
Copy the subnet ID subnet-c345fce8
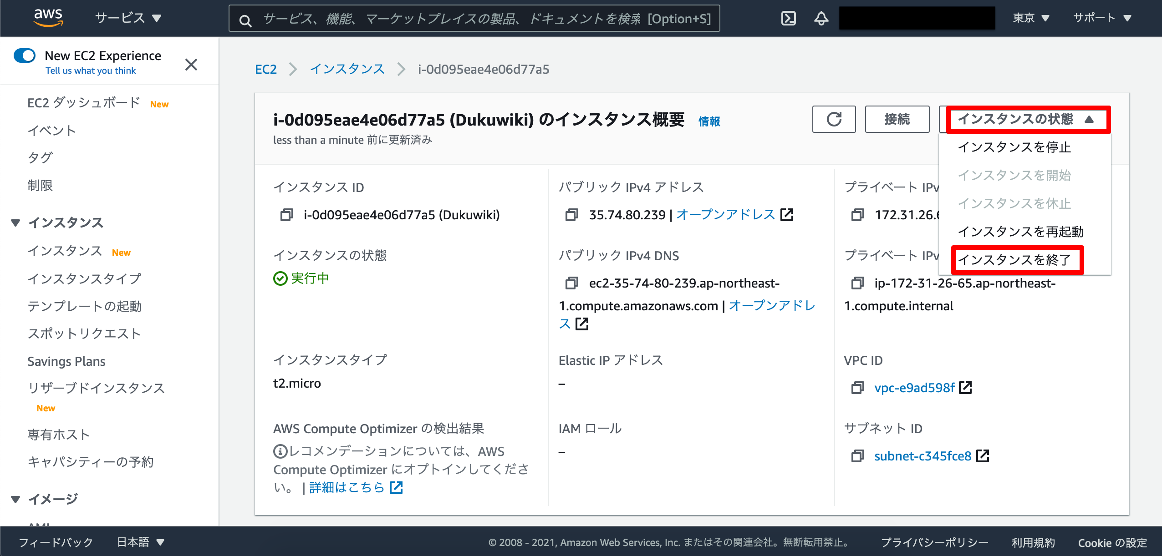click(x=857, y=456)
